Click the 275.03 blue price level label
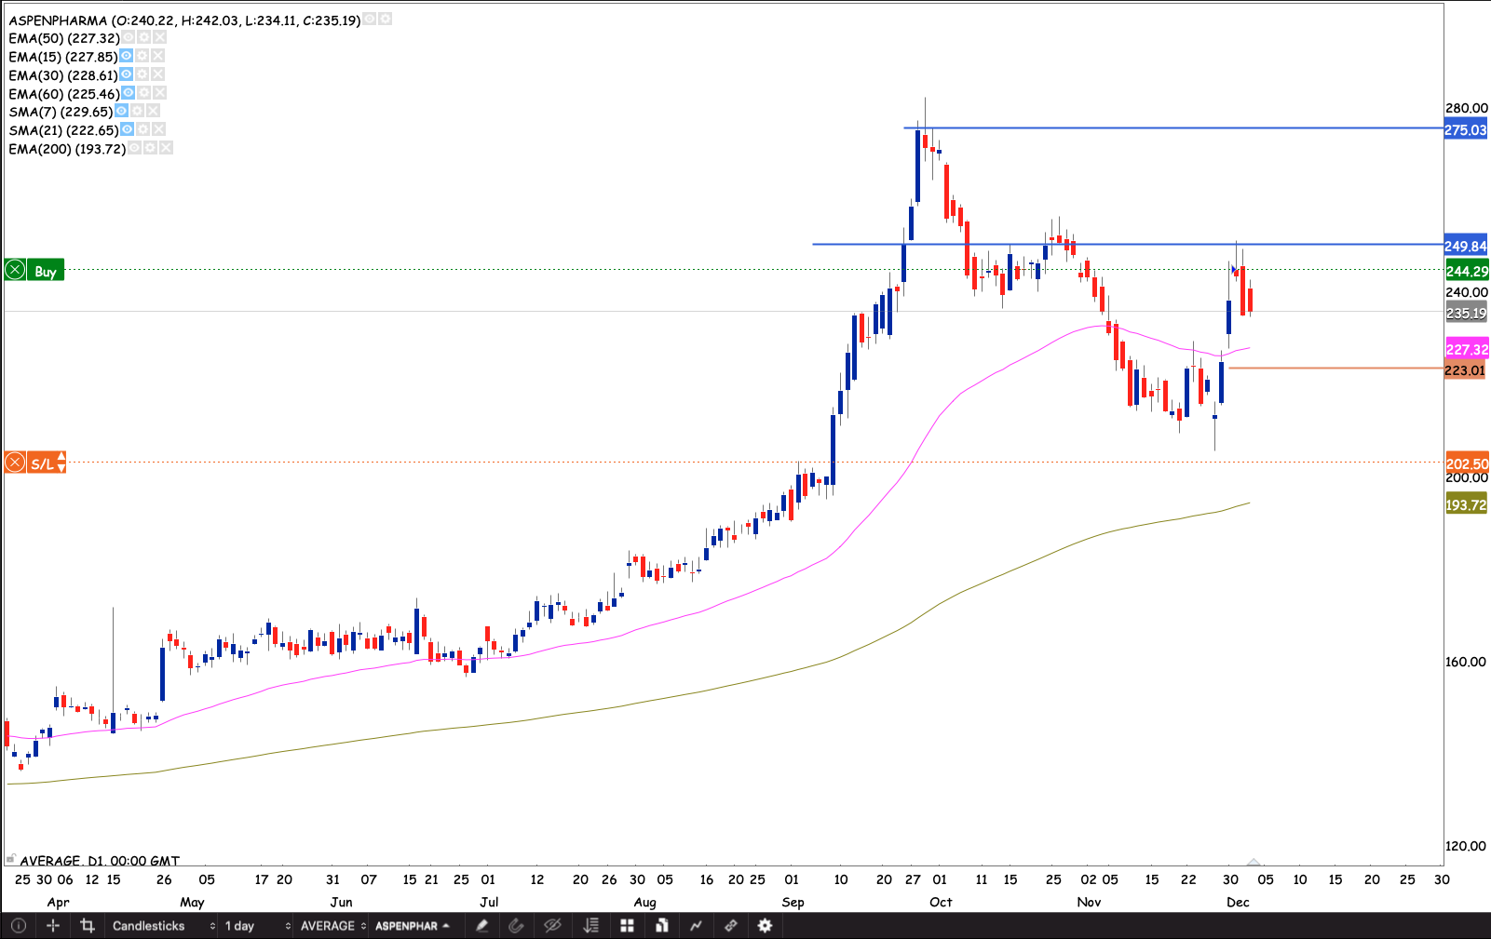 1465,129
